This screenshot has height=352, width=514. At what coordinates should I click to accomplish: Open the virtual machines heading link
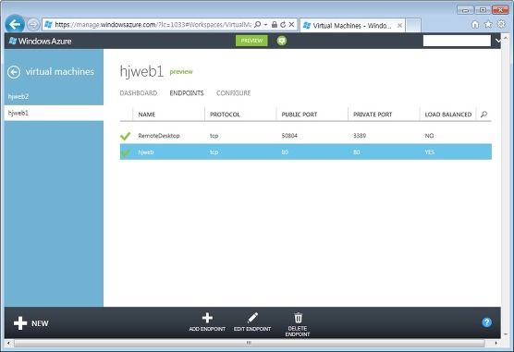point(60,72)
